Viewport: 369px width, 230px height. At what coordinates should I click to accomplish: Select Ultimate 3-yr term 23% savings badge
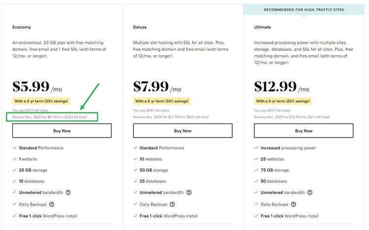(283, 101)
